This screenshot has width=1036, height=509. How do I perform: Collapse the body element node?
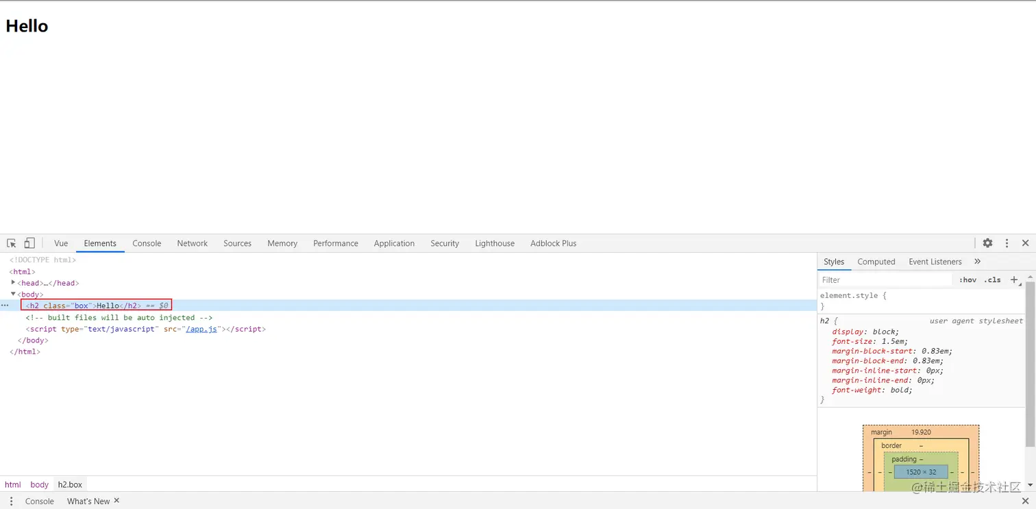click(13, 294)
